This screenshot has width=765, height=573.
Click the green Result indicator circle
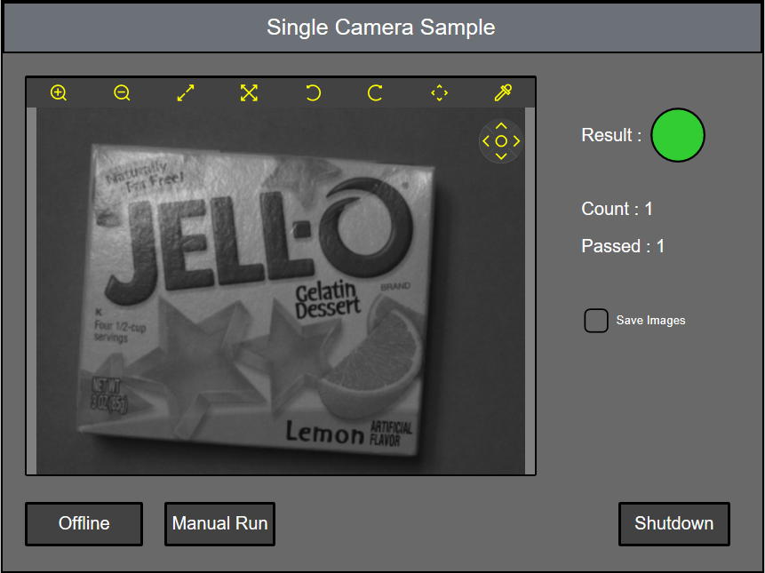tap(678, 135)
